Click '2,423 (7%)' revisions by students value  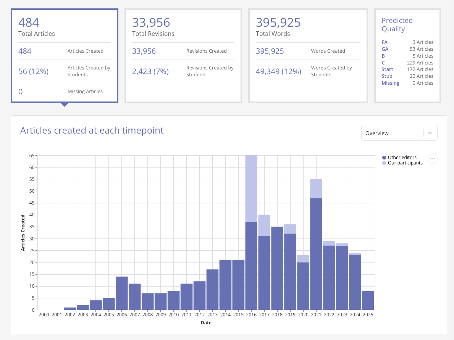click(150, 71)
